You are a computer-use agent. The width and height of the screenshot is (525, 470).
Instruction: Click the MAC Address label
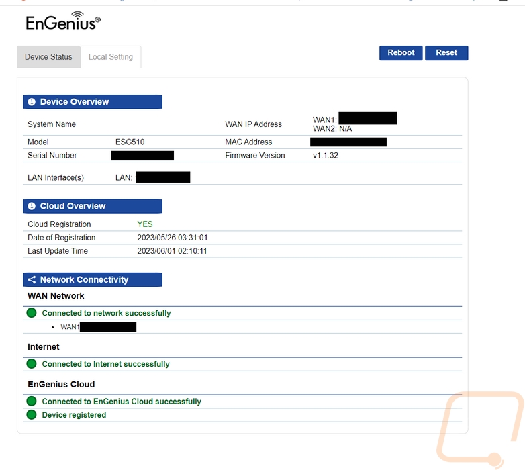point(248,142)
